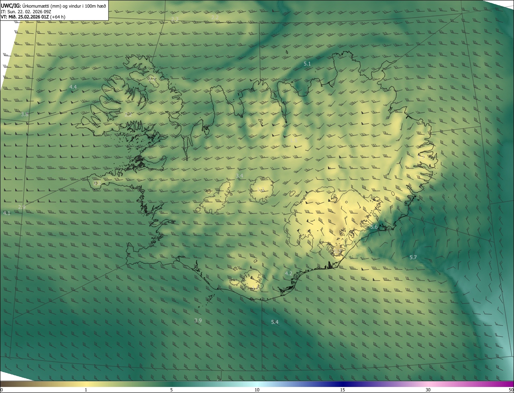Image resolution: width=514 pixels, height=393 pixels.
Task: Click the 3.4 value label in central Iceland
Action: click(239, 176)
